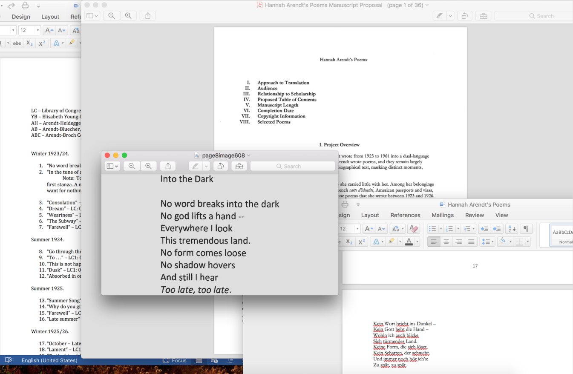Share the Manuscript Proposal PDF

click(x=148, y=16)
